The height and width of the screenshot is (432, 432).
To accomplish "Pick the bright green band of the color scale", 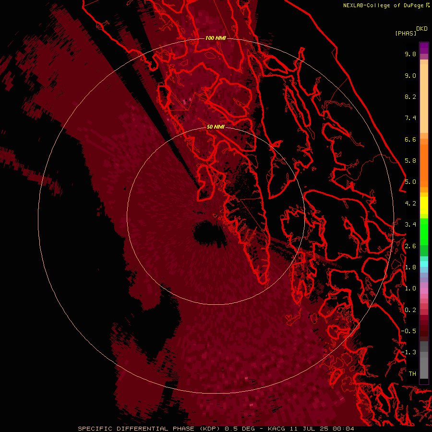I will click(424, 231).
